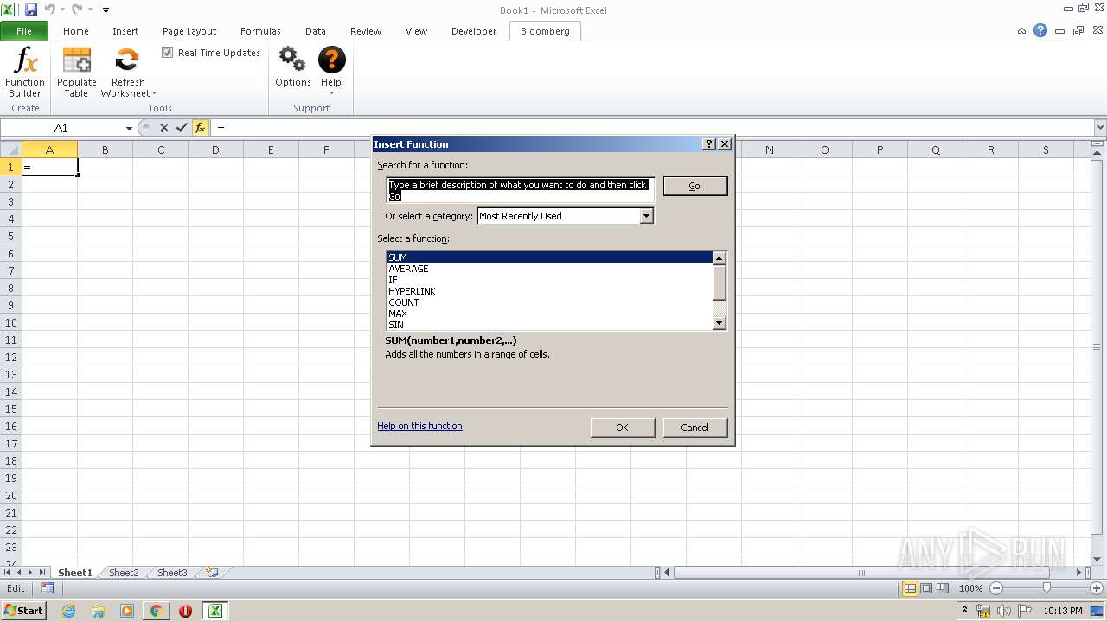The image size is (1107, 622).
Task: Select AVERAGE in function list
Action: point(549,269)
